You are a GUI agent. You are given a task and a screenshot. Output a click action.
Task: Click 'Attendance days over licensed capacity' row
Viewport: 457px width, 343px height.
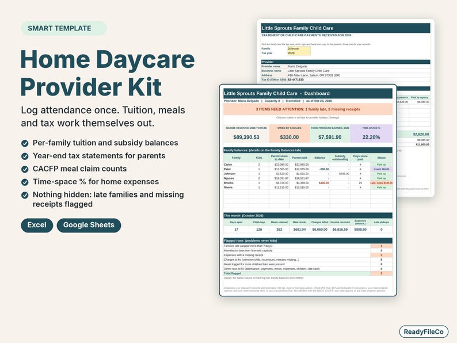pos(308,250)
